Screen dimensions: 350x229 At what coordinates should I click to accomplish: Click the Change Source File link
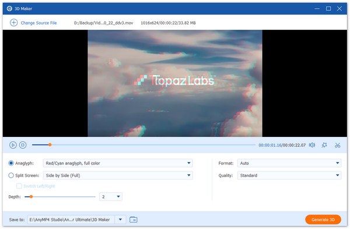click(x=38, y=23)
